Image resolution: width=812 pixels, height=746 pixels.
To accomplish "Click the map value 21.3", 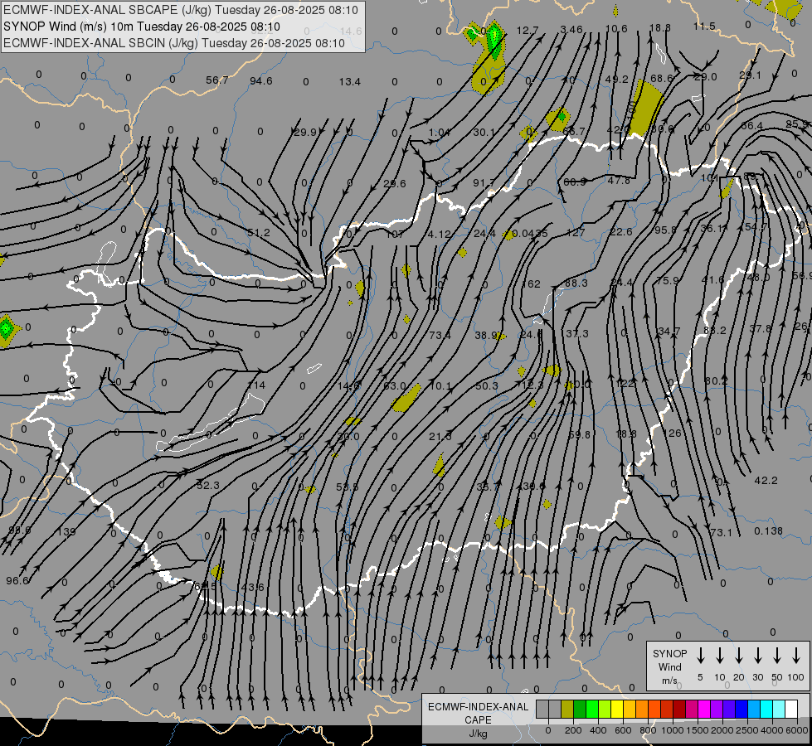I will coord(440,437).
